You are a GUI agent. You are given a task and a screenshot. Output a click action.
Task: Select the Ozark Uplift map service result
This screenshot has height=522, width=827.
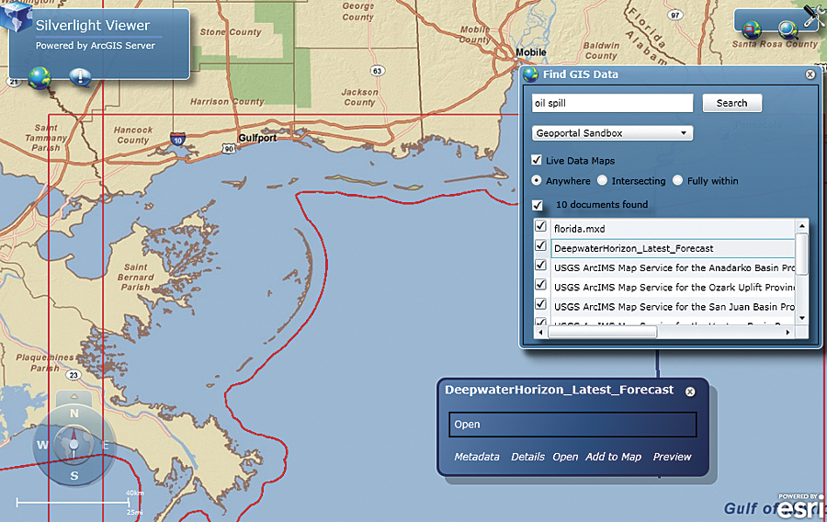click(673, 288)
